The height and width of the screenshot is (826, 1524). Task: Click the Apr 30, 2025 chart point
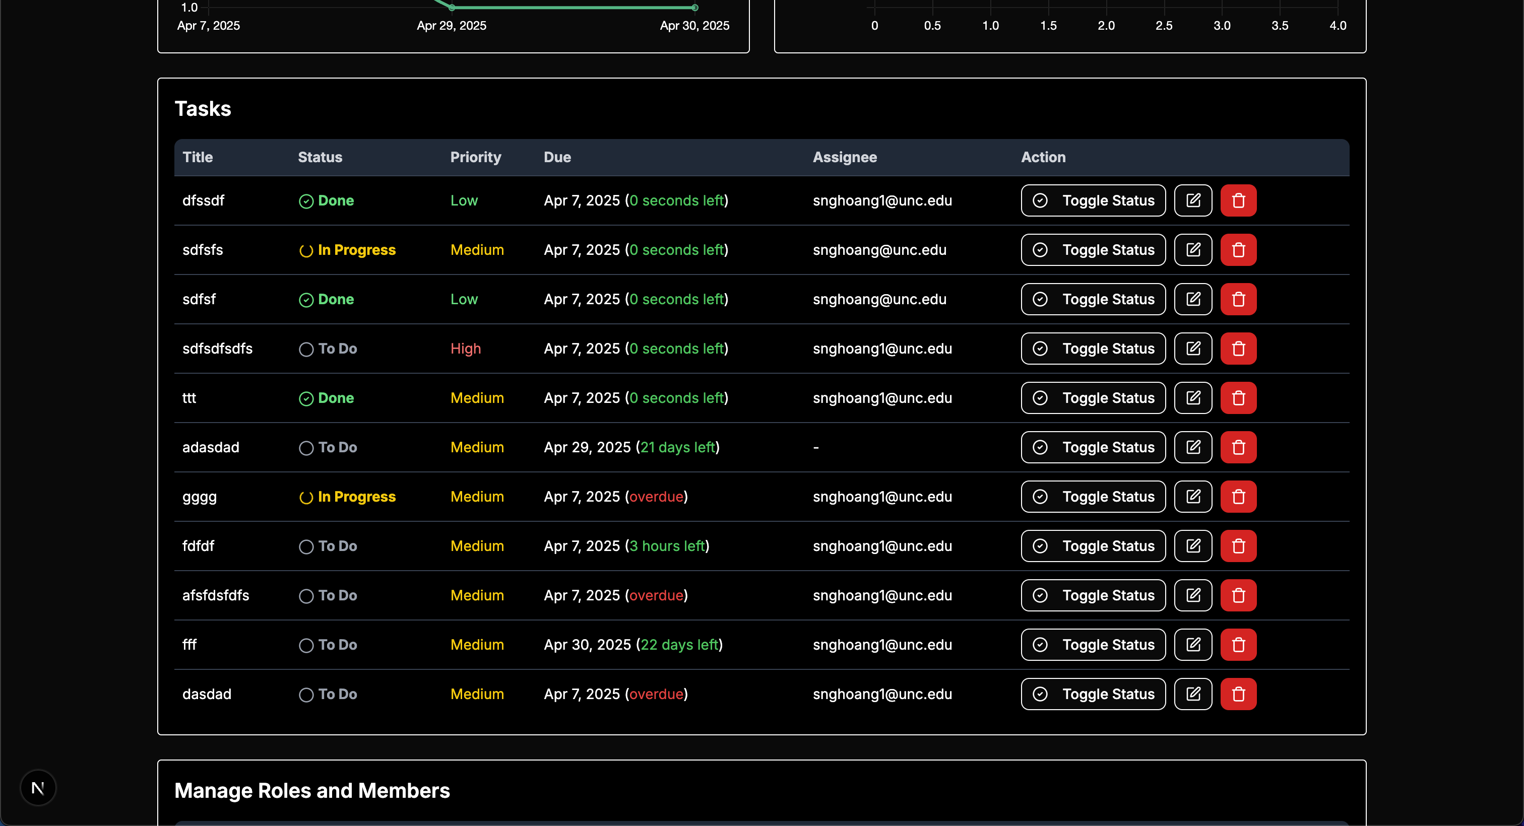[695, 8]
